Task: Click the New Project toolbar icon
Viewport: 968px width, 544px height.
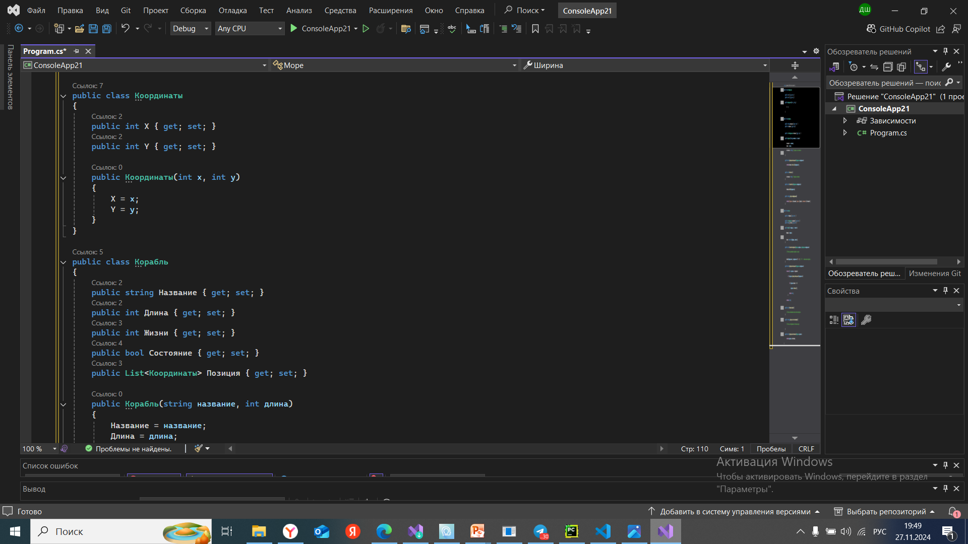Action: click(x=59, y=29)
